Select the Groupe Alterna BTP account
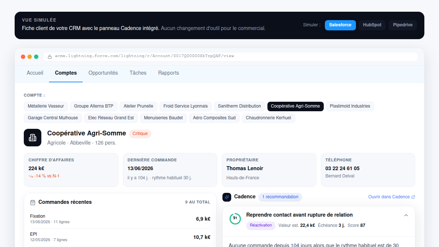This screenshot has height=247, width=439. [x=94, y=106]
